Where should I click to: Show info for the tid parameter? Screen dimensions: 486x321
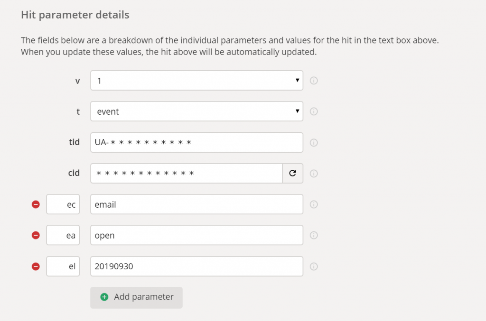point(314,142)
